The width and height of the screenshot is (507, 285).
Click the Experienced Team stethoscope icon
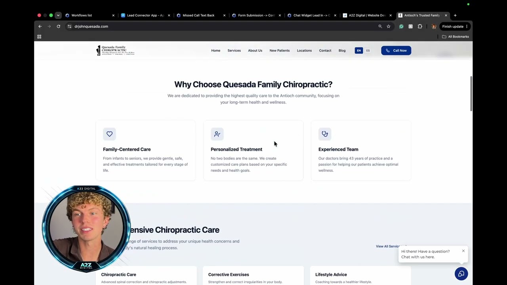click(325, 134)
